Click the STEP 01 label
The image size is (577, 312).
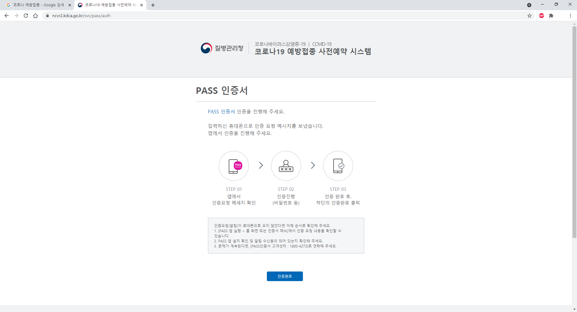pos(234,189)
